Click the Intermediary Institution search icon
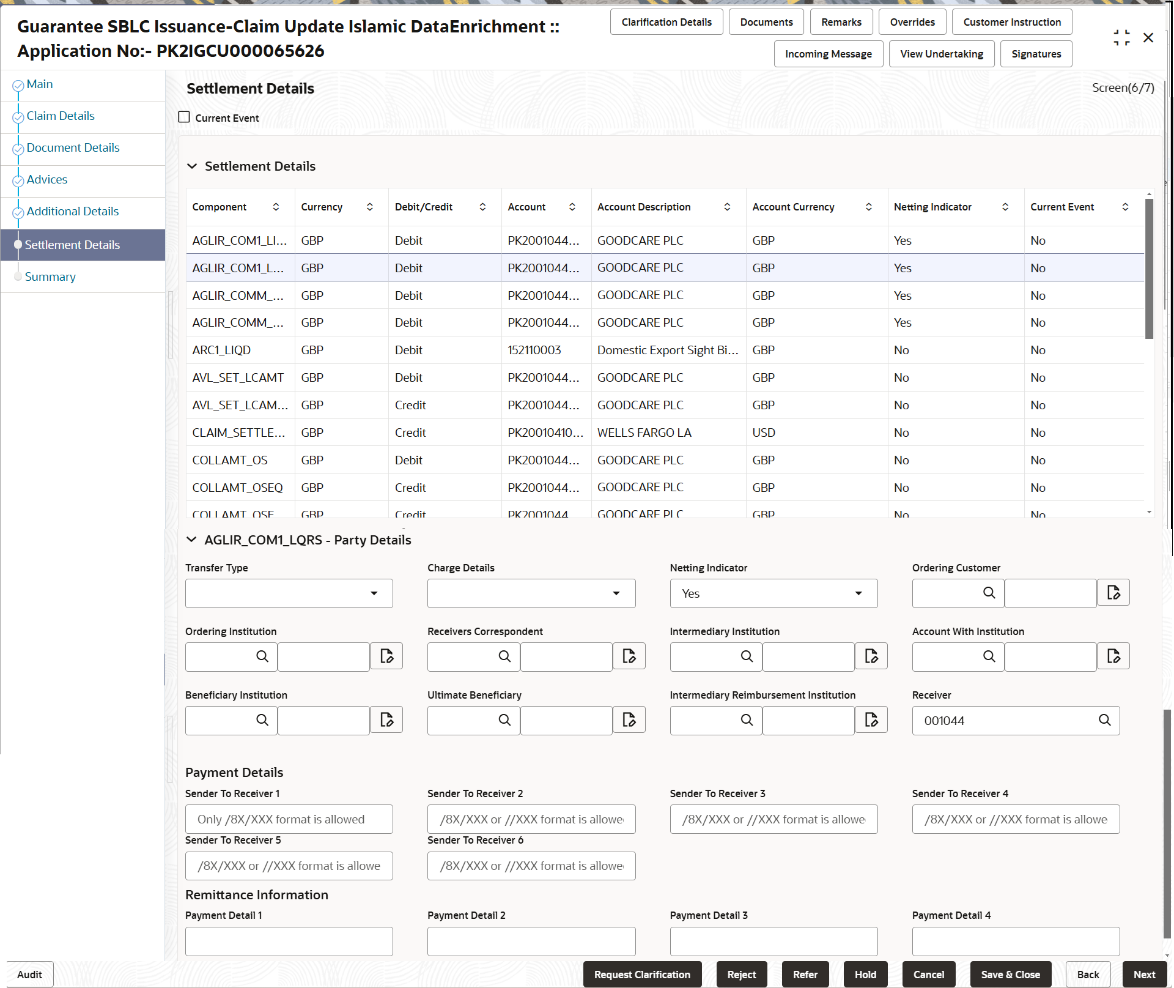The image size is (1174, 988). tap(747, 656)
